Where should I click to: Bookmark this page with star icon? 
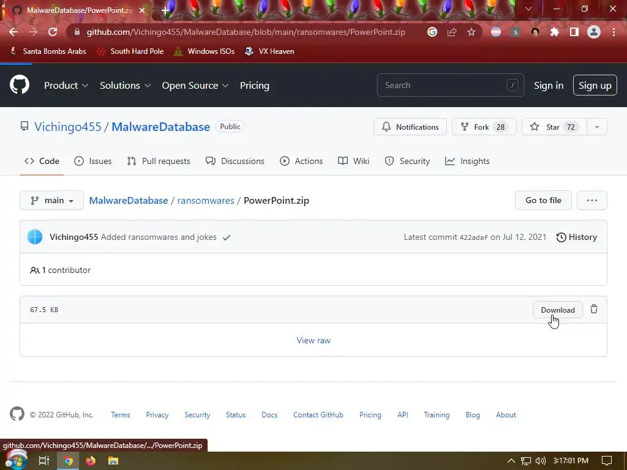(471, 32)
